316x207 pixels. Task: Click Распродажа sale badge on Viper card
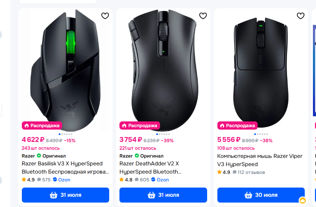[x=237, y=125]
